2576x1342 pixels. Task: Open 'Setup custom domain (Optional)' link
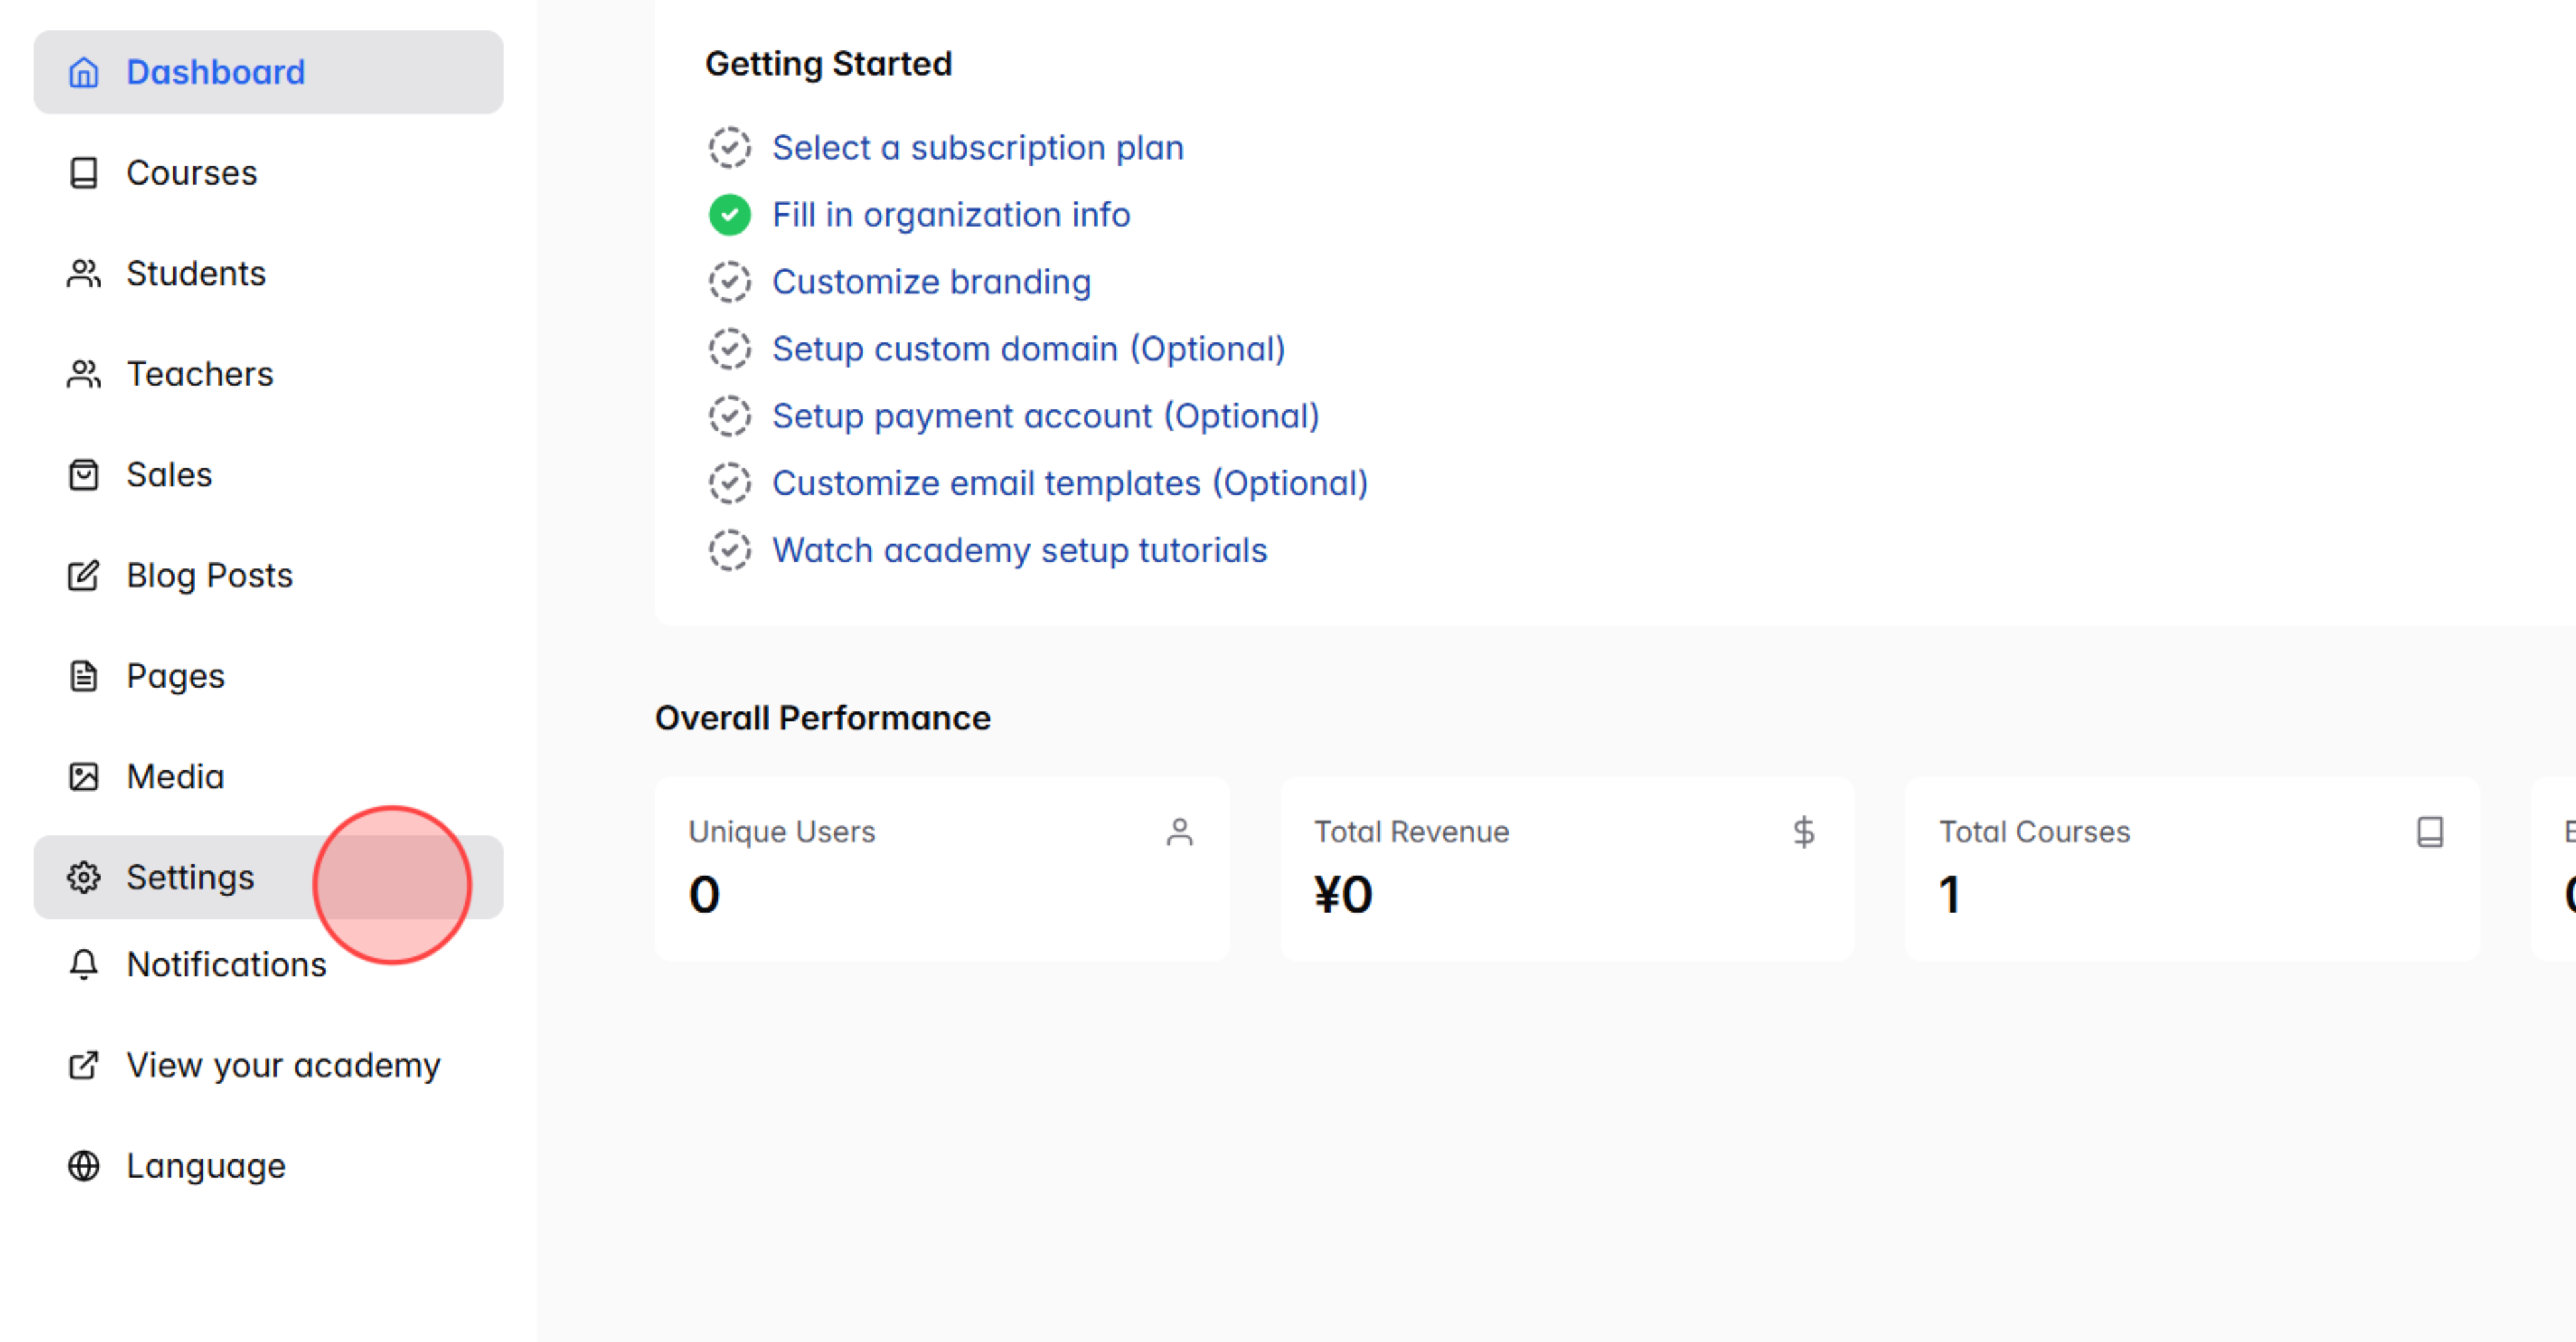tap(1028, 349)
